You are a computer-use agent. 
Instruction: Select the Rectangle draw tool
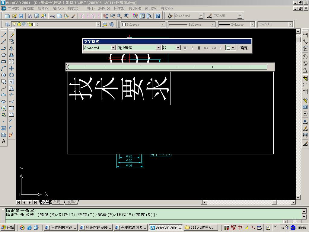tap(4, 62)
